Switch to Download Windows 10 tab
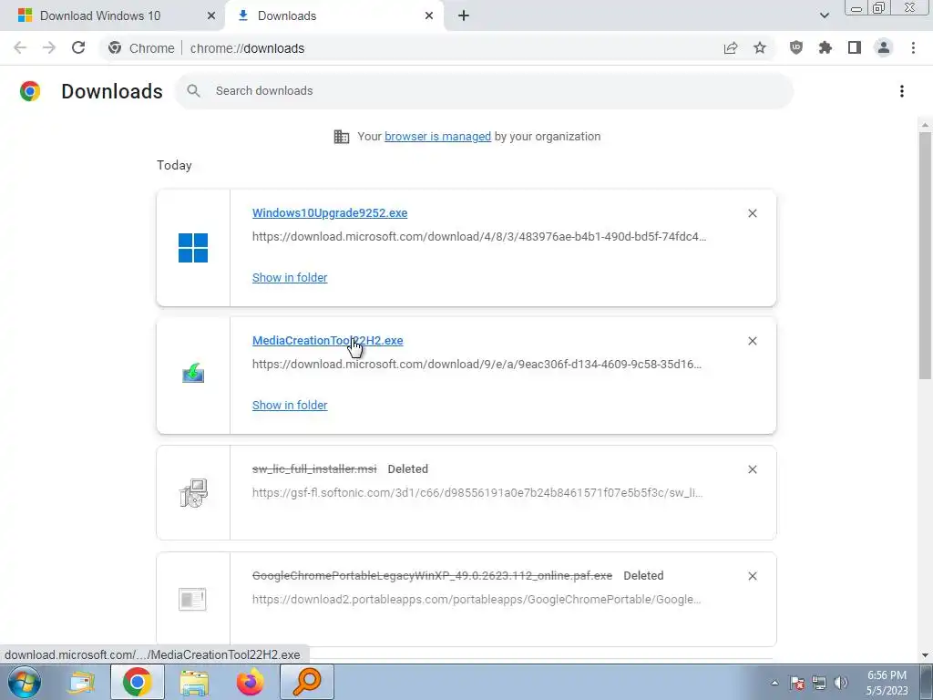Image resolution: width=933 pixels, height=700 pixels. [112, 16]
